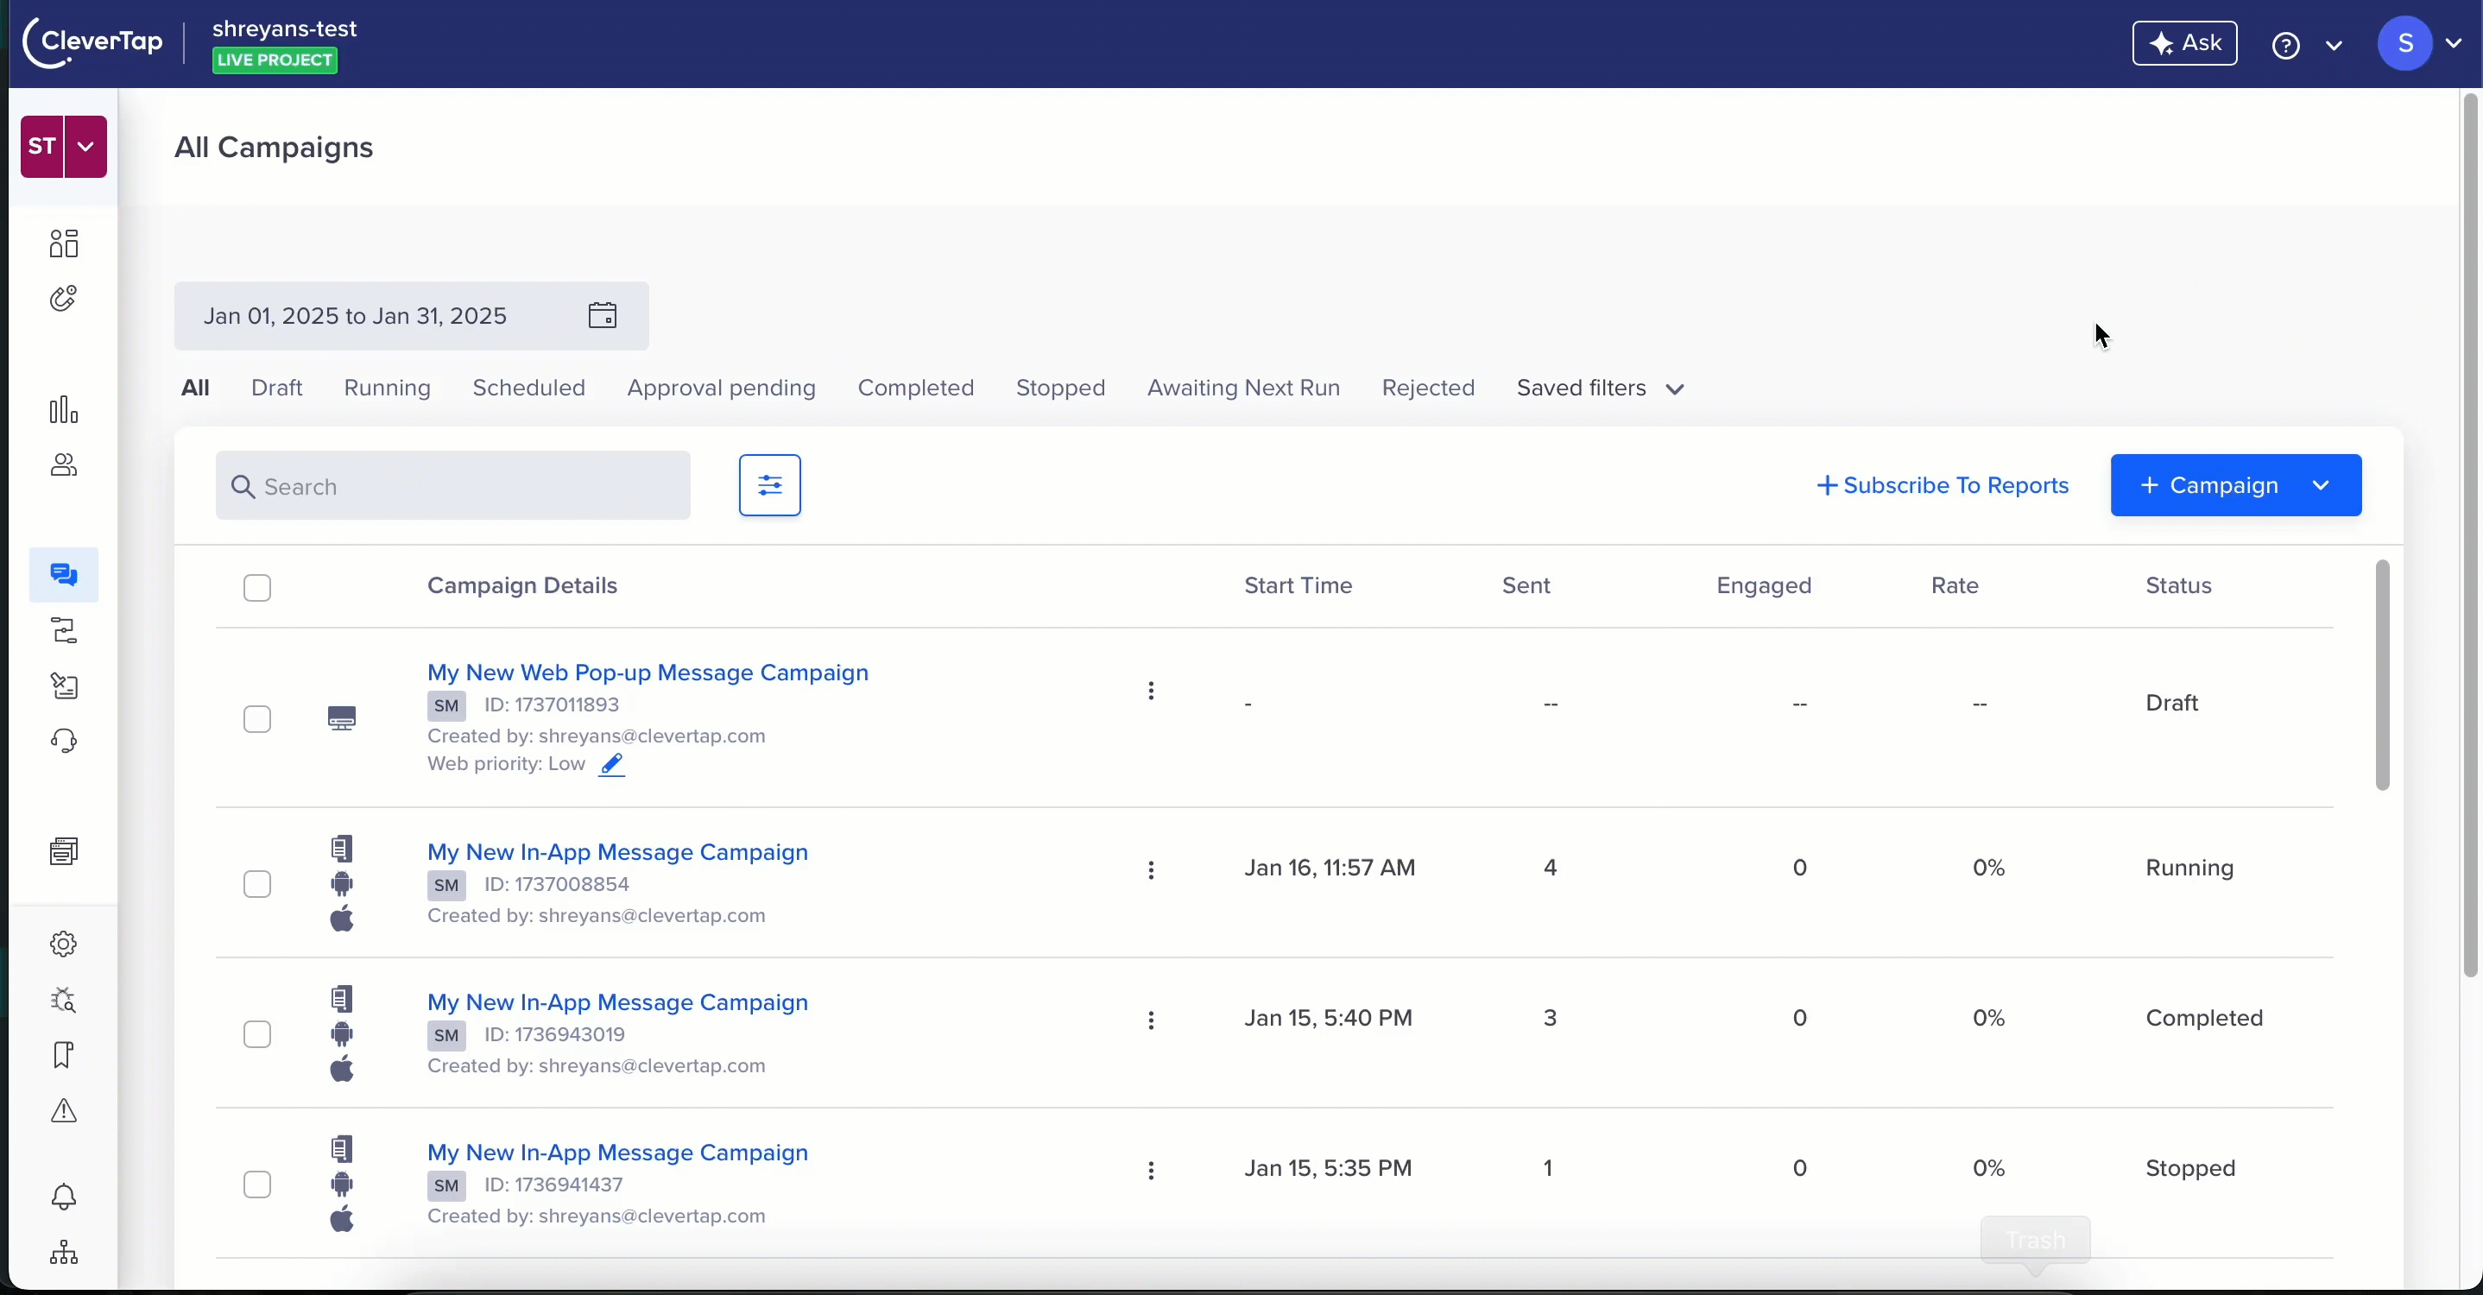This screenshot has height=1295, width=2483.
Task: Open My New Web Pop-up Message Campaign
Action: click(x=648, y=673)
